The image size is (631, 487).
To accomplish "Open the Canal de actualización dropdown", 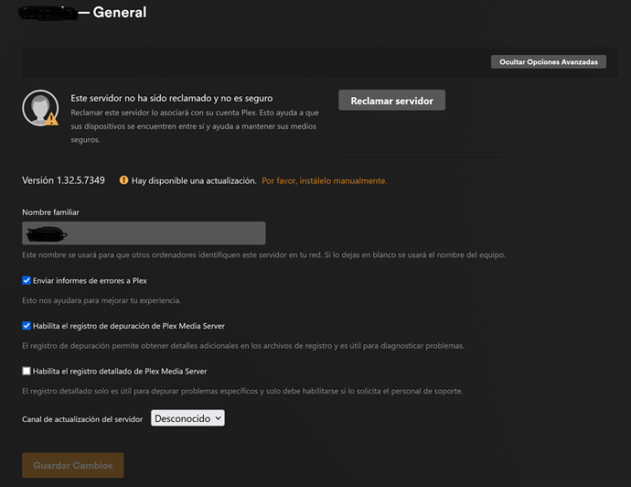I will (187, 418).
